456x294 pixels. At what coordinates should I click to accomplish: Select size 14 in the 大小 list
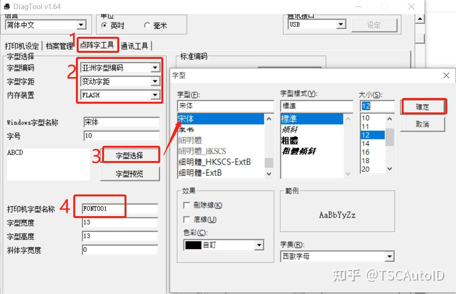tap(365, 144)
